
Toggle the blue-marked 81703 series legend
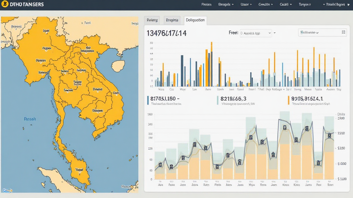pos(165,99)
